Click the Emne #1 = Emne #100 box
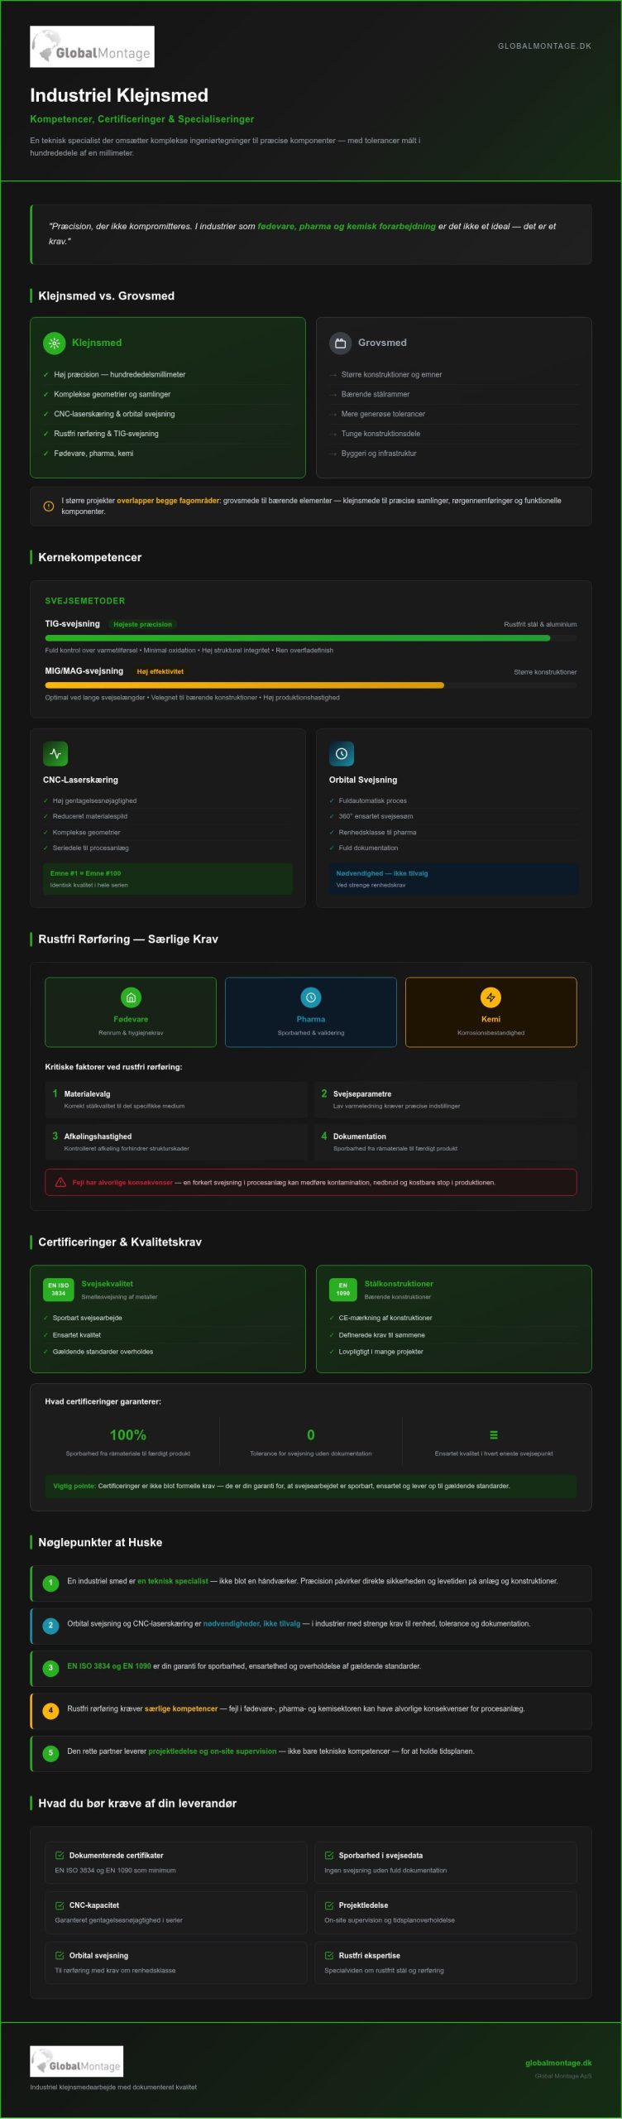The width and height of the screenshot is (622, 2119). (x=168, y=879)
